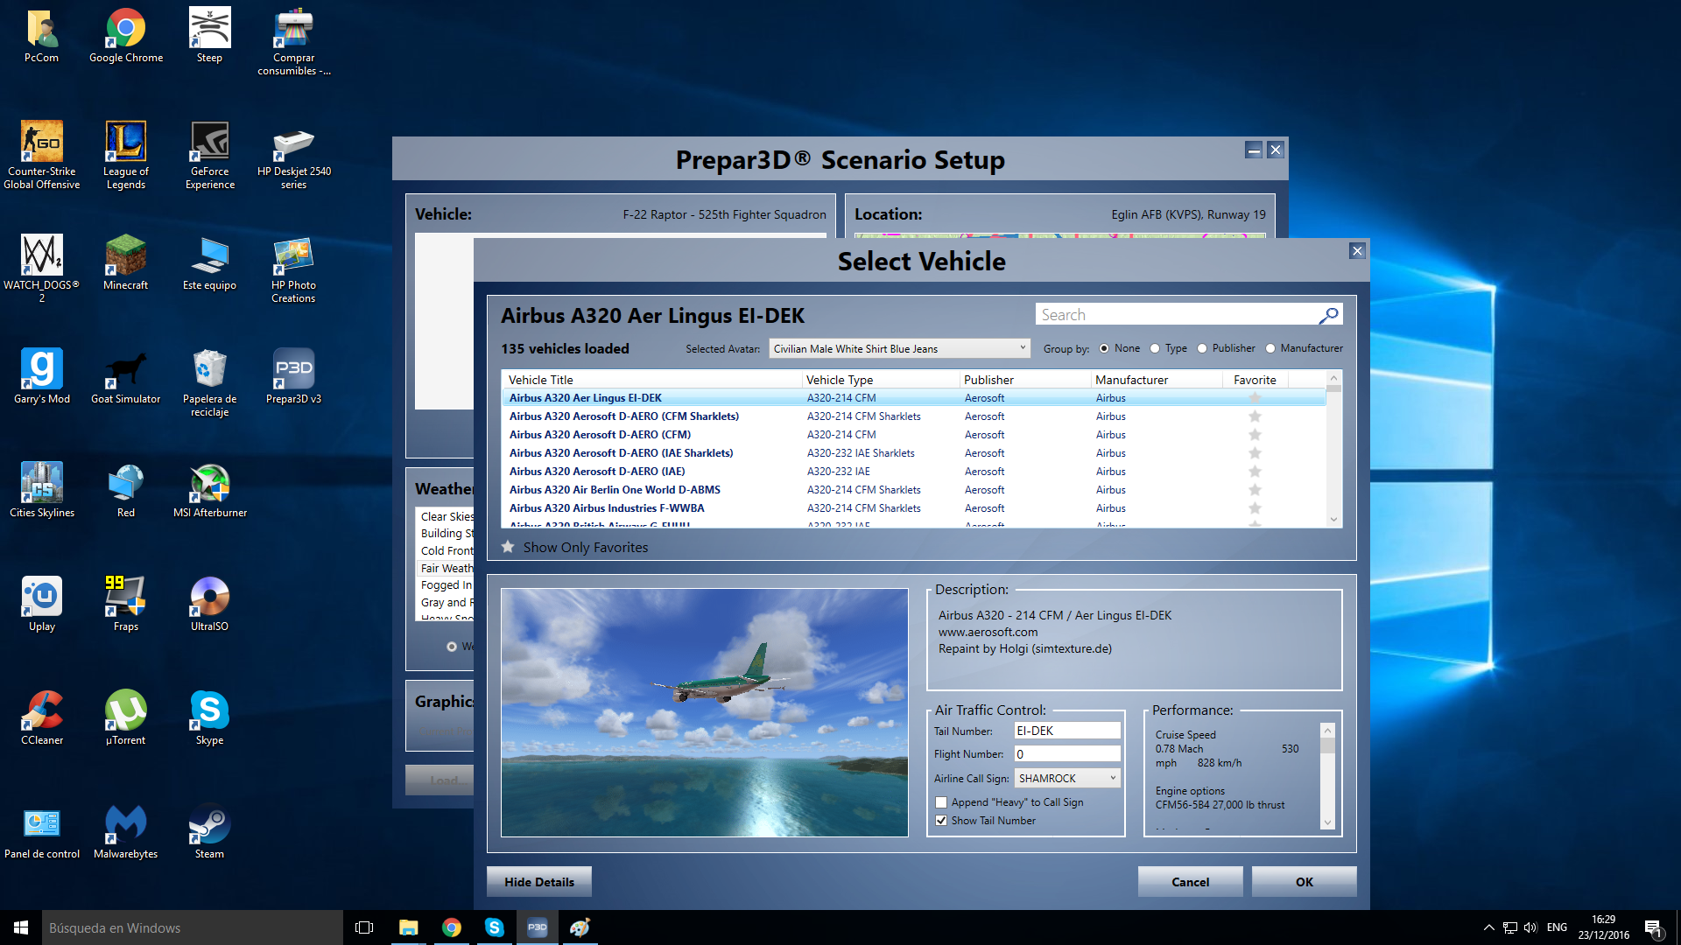The width and height of the screenshot is (1681, 945).
Task: Open Goat Simulator desktop icon
Action: 126,376
